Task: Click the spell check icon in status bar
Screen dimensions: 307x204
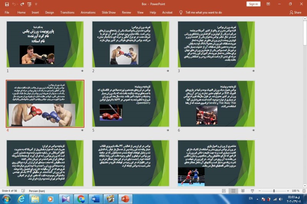Action: coord(23,191)
